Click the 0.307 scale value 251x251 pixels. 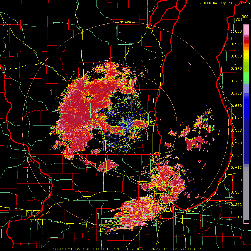[x=236, y=192]
